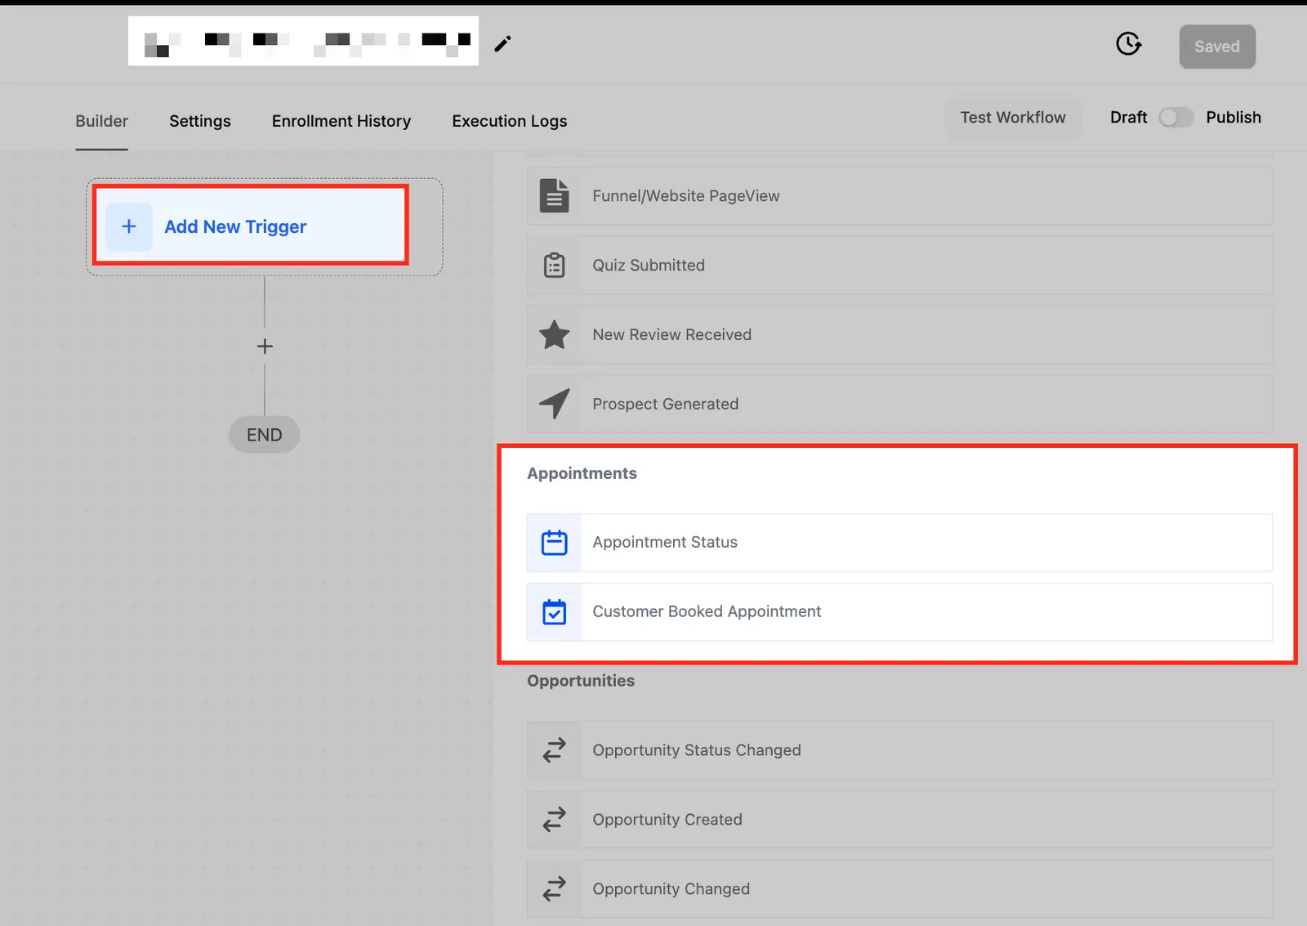Select the Quiz Submitted clipboard icon

coord(554,265)
